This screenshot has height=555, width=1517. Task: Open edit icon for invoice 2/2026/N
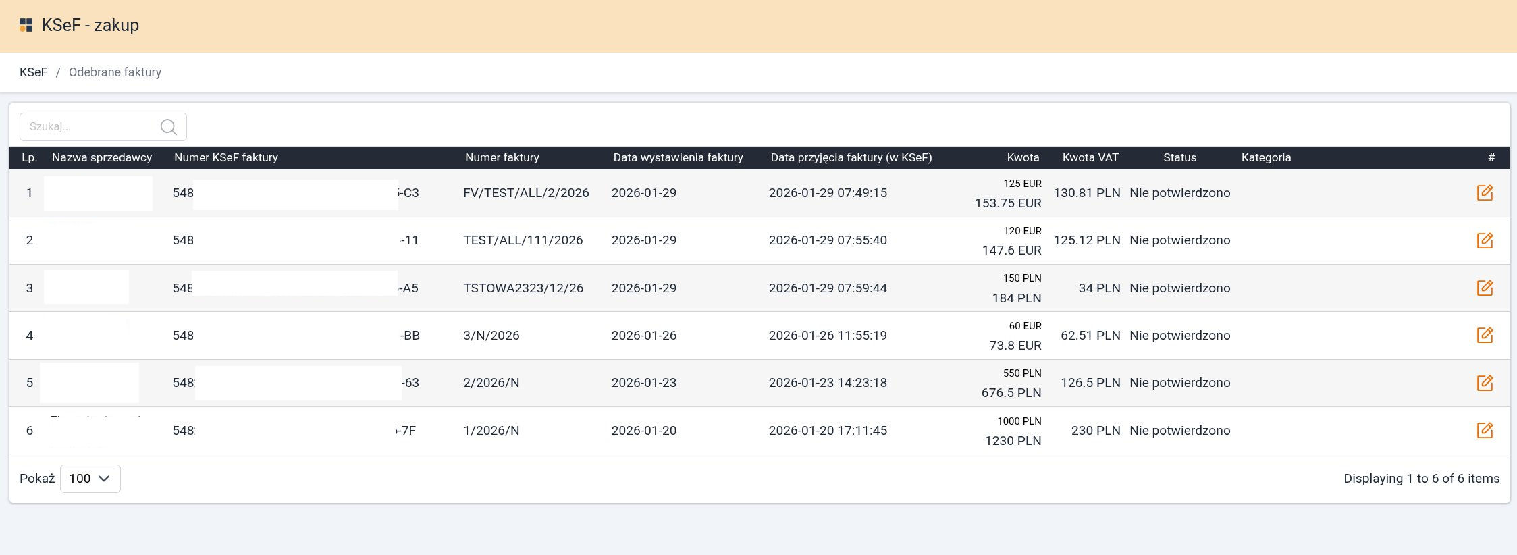tap(1485, 383)
